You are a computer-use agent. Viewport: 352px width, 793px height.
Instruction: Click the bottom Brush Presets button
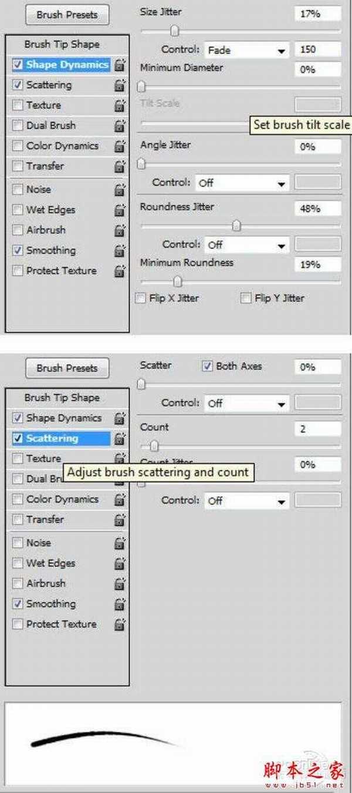[67, 368]
